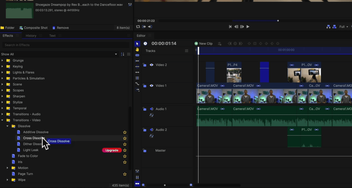Screen dimensions: 352x188
Task: Open the Editor panel hamburger menu
Action: coord(150,36)
